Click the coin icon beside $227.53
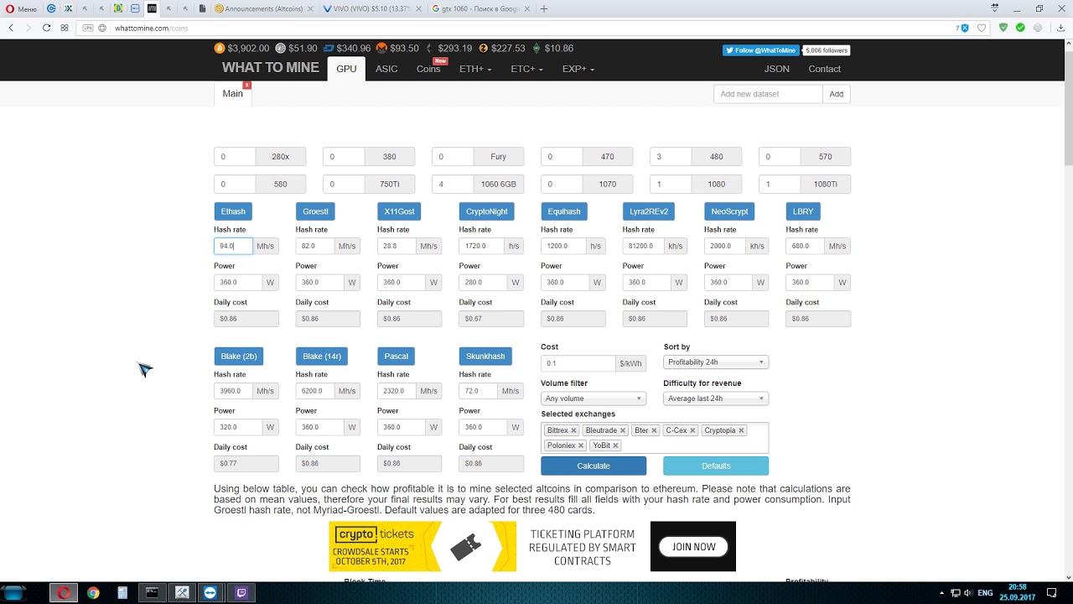This screenshot has height=604, width=1073. point(484,49)
